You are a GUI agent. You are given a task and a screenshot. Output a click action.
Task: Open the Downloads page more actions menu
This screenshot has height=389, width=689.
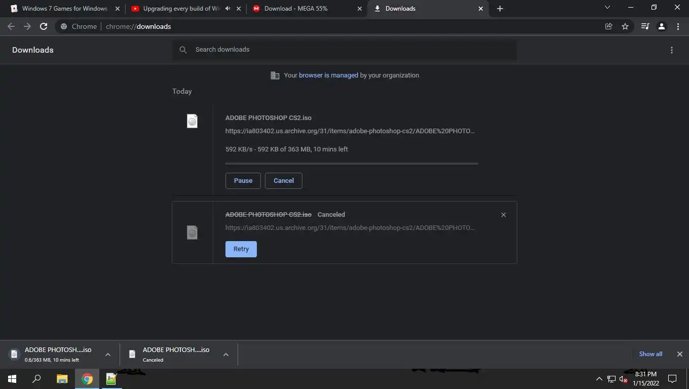[672, 50]
